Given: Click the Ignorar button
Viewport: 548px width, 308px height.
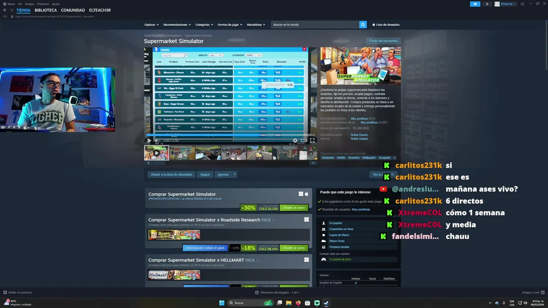Looking at the screenshot, I should [x=223, y=175].
